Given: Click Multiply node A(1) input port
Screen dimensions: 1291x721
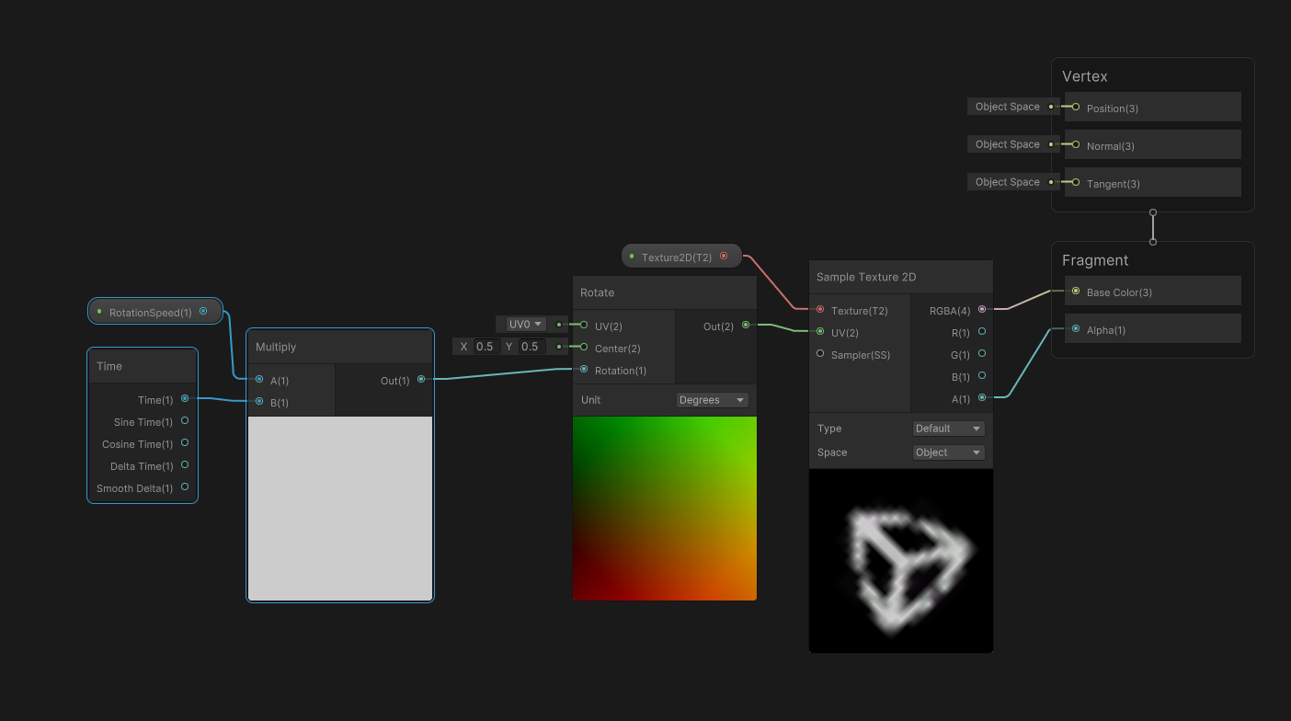Looking at the screenshot, I should point(259,380).
